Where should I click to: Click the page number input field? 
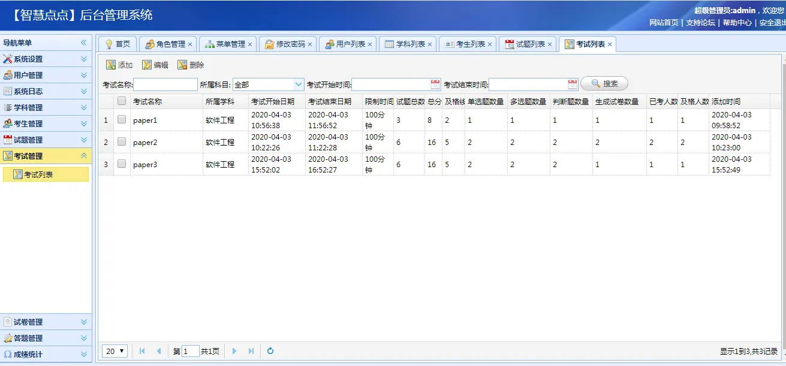click(x=190, y=351)
